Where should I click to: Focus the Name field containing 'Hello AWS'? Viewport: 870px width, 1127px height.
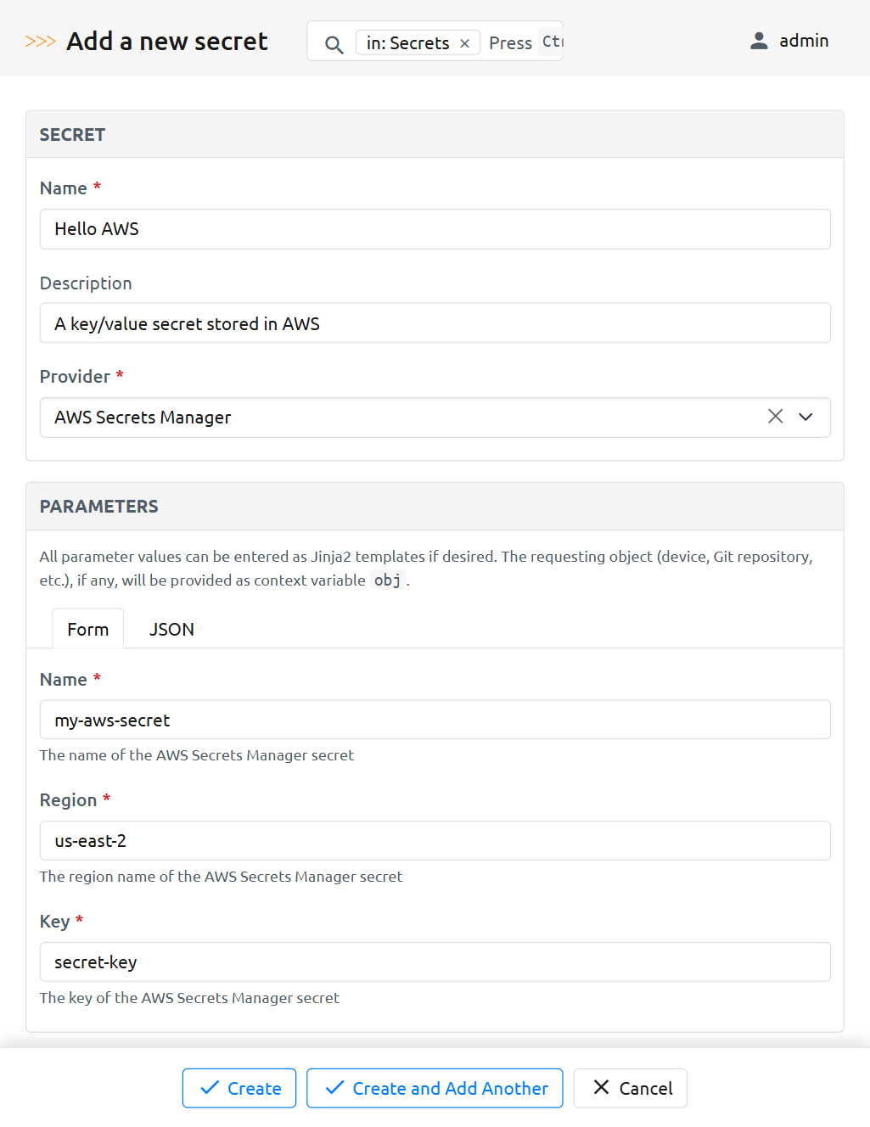(x=435, y=229)
